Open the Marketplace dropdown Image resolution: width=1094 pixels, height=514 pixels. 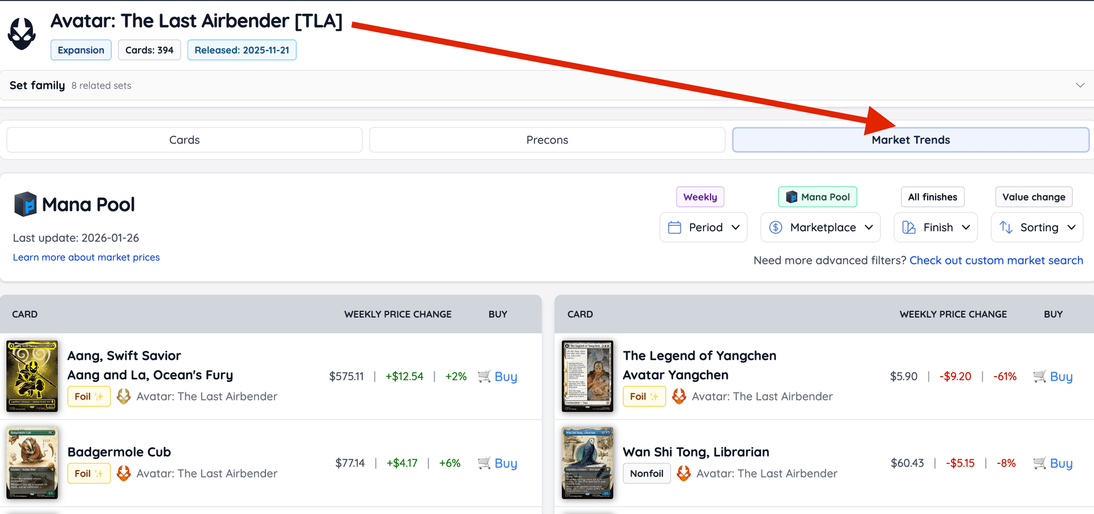(820, 227)
